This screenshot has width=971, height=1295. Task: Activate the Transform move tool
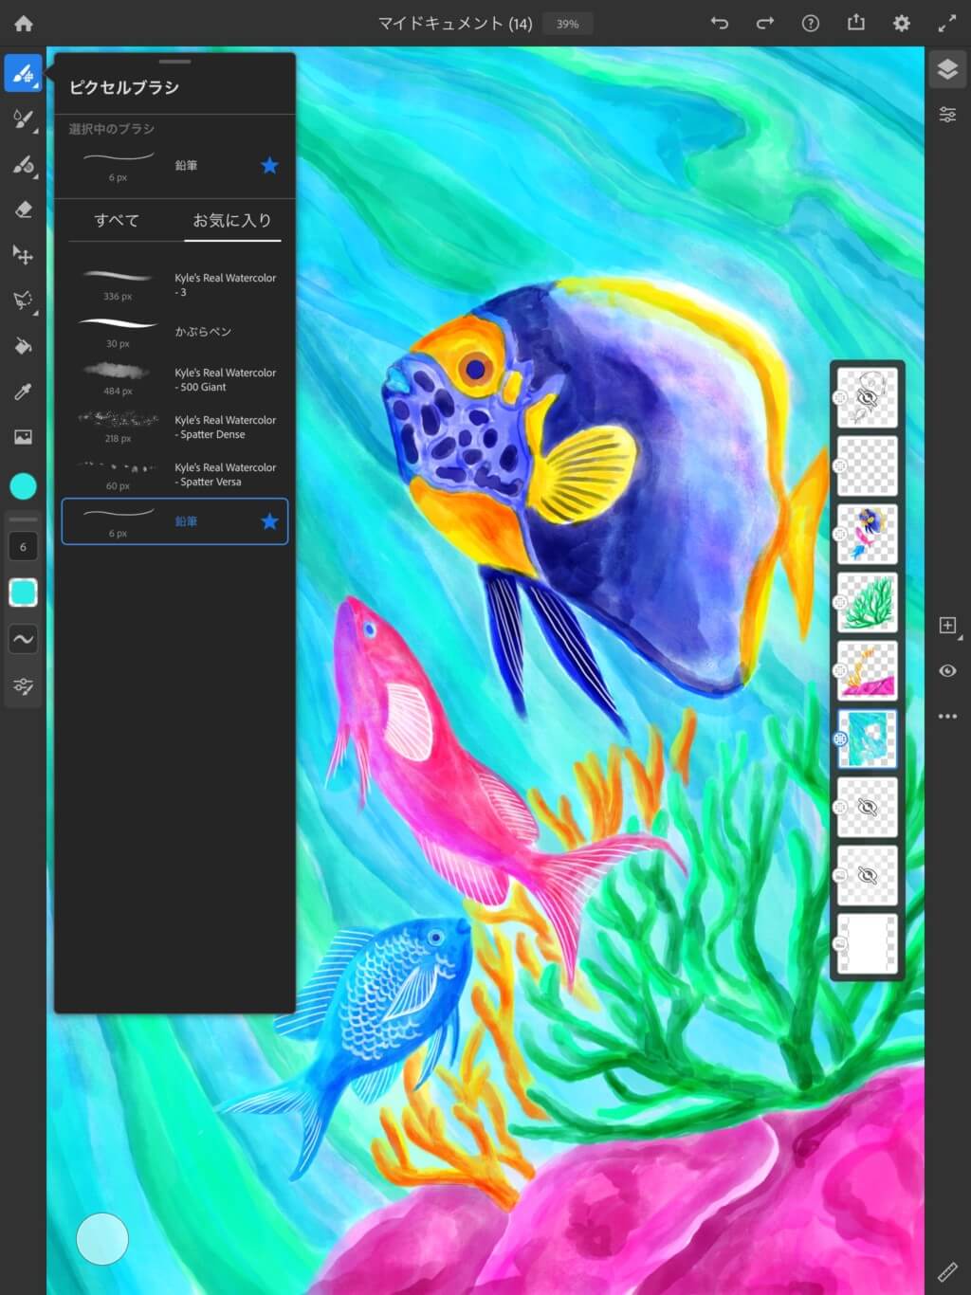[24, 255]
